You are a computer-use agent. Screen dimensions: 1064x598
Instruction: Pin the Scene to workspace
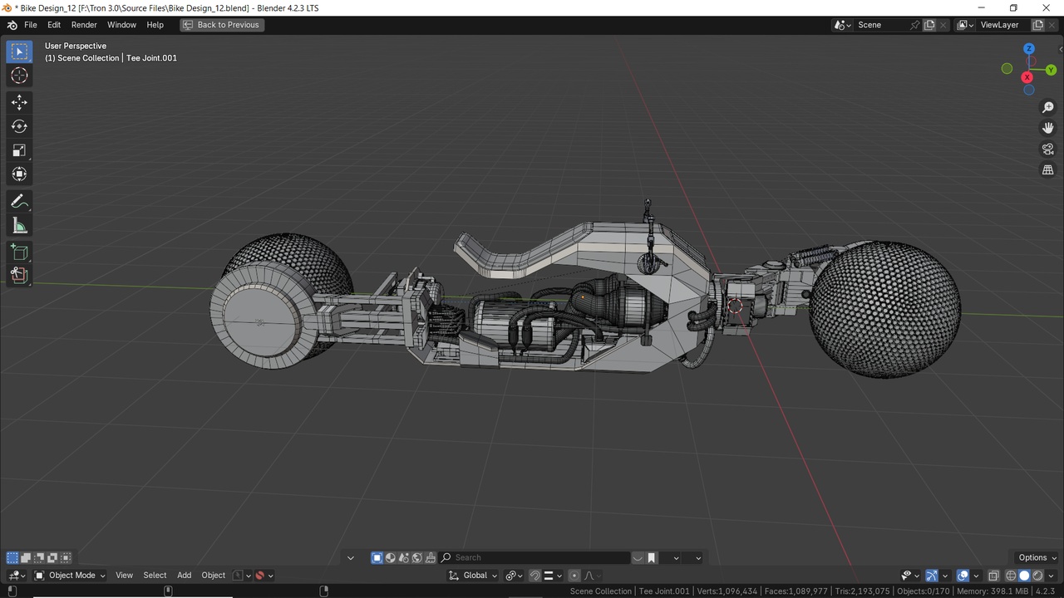(914, 25)
